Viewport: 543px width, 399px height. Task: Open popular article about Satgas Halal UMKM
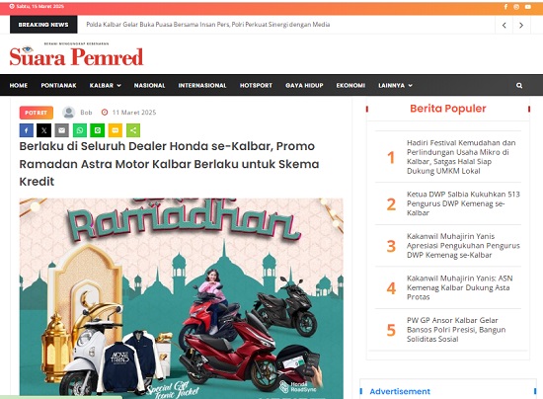(x=461, y=157)
